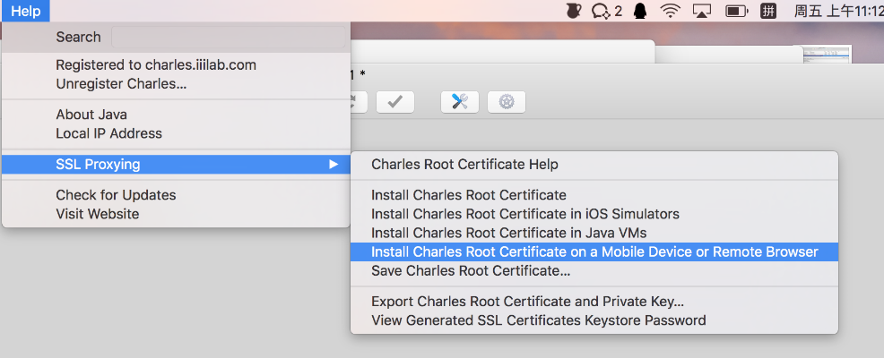Open the Wi-Fi status menu
The image size is (884, 358).
[x=670, y=11]
